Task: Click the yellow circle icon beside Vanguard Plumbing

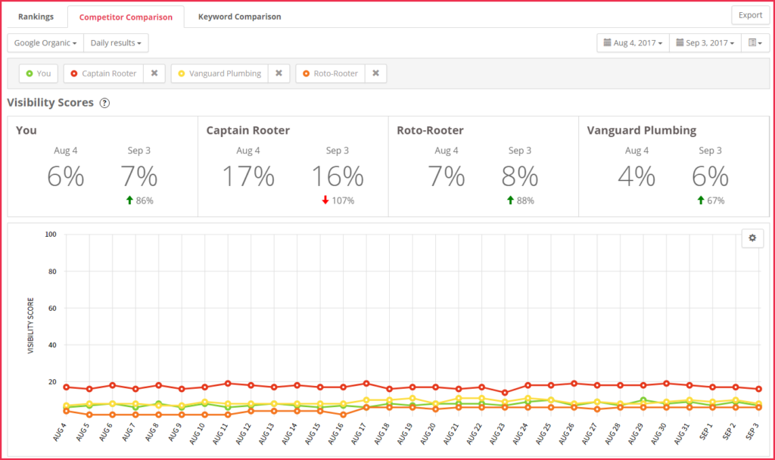Action: pyautogui.click(x=182, y=73)
